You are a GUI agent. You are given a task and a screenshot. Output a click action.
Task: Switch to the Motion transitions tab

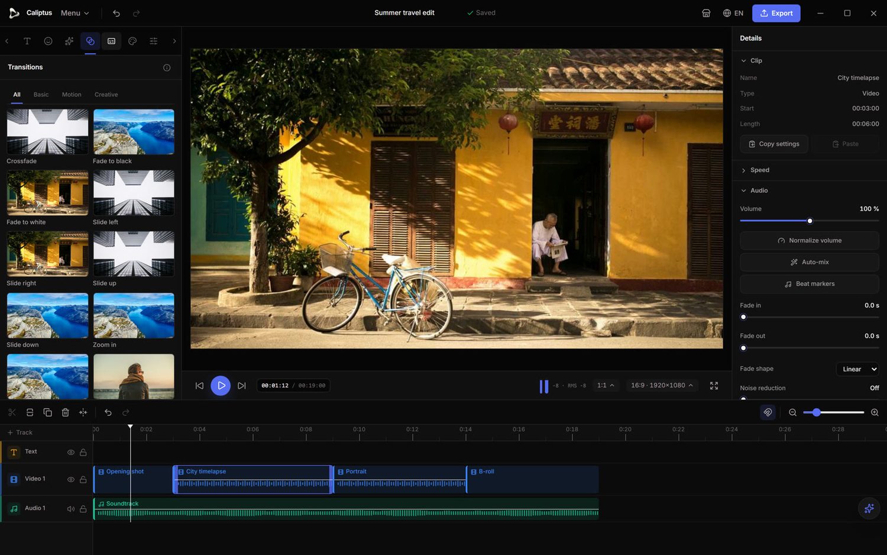pyautogui.click(x=72, y=95)
